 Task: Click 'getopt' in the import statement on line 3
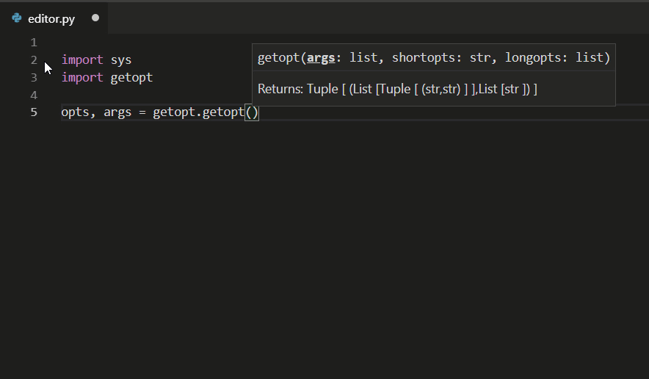point(131,78)
